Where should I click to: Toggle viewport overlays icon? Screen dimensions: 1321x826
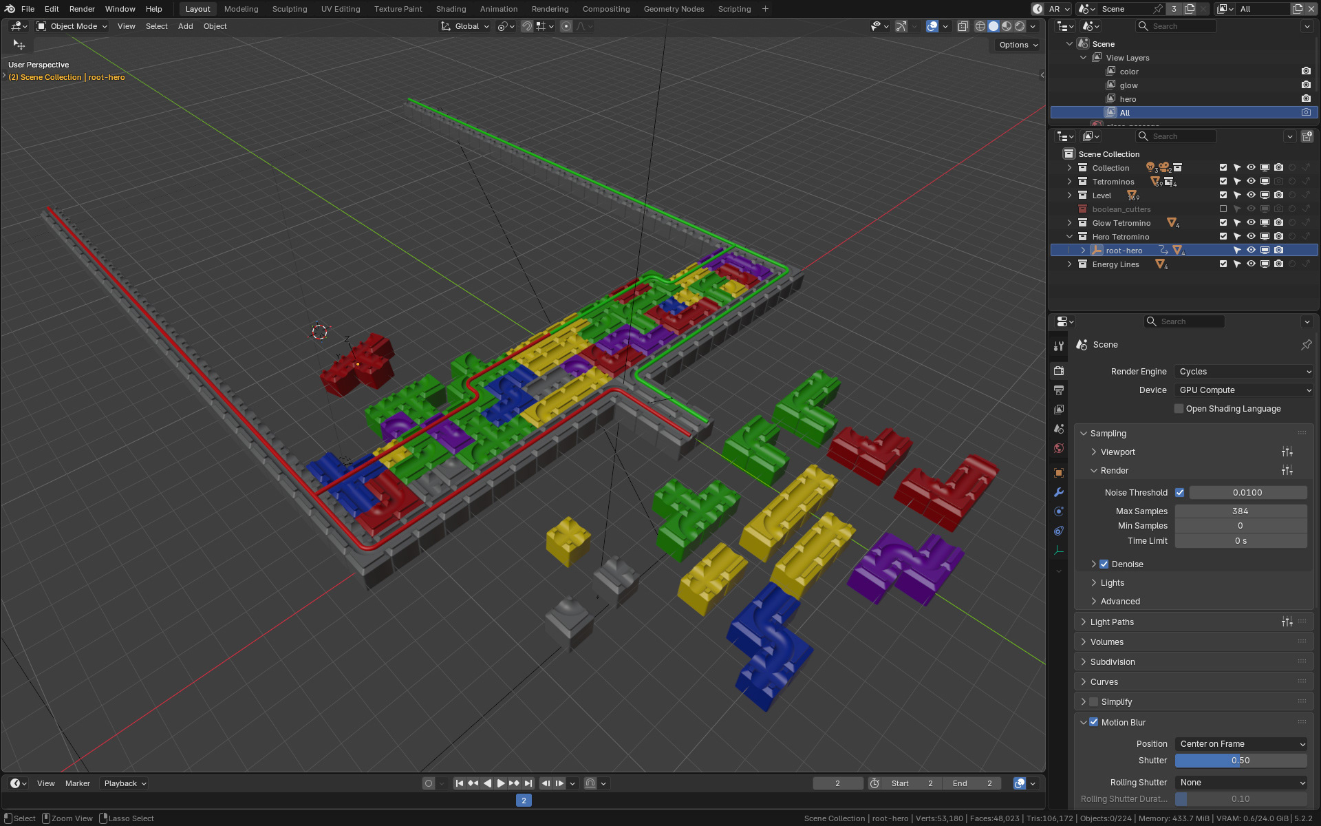tap(932, 26)
